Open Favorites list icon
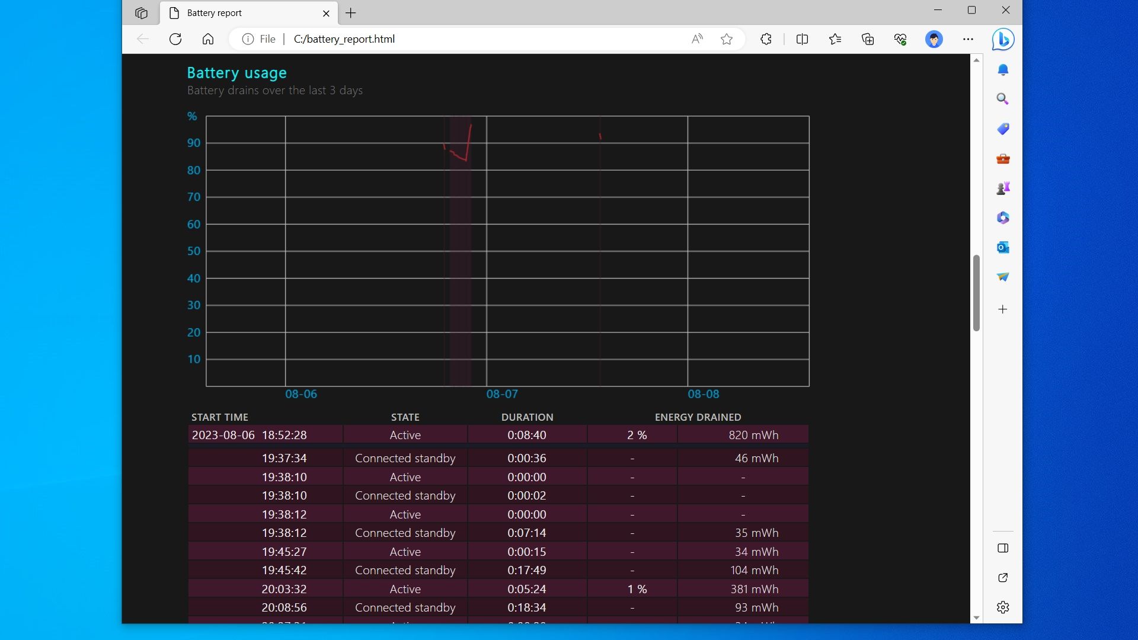 point(835,39)
